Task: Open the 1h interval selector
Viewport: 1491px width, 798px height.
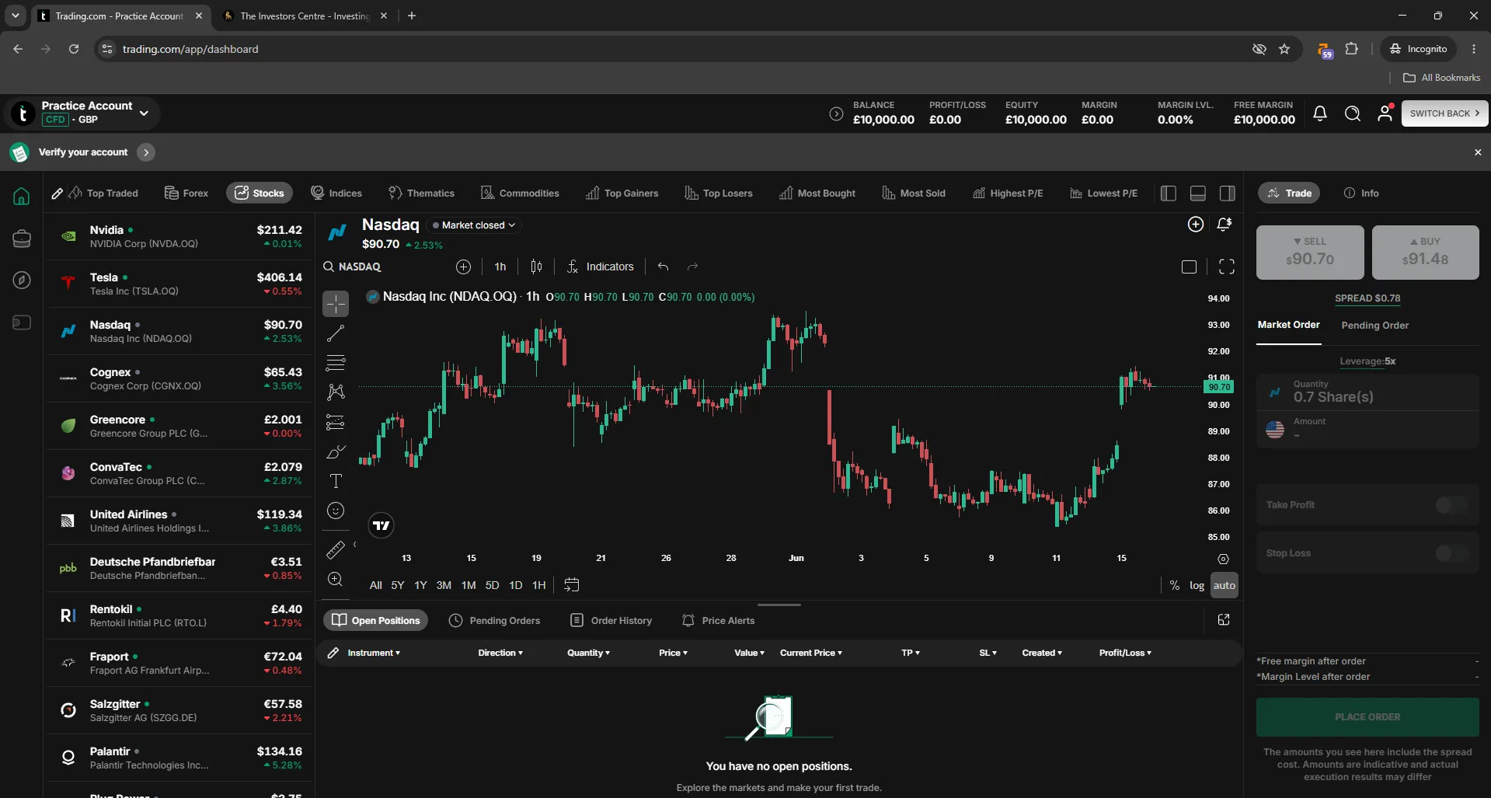Action: point(500,267)
